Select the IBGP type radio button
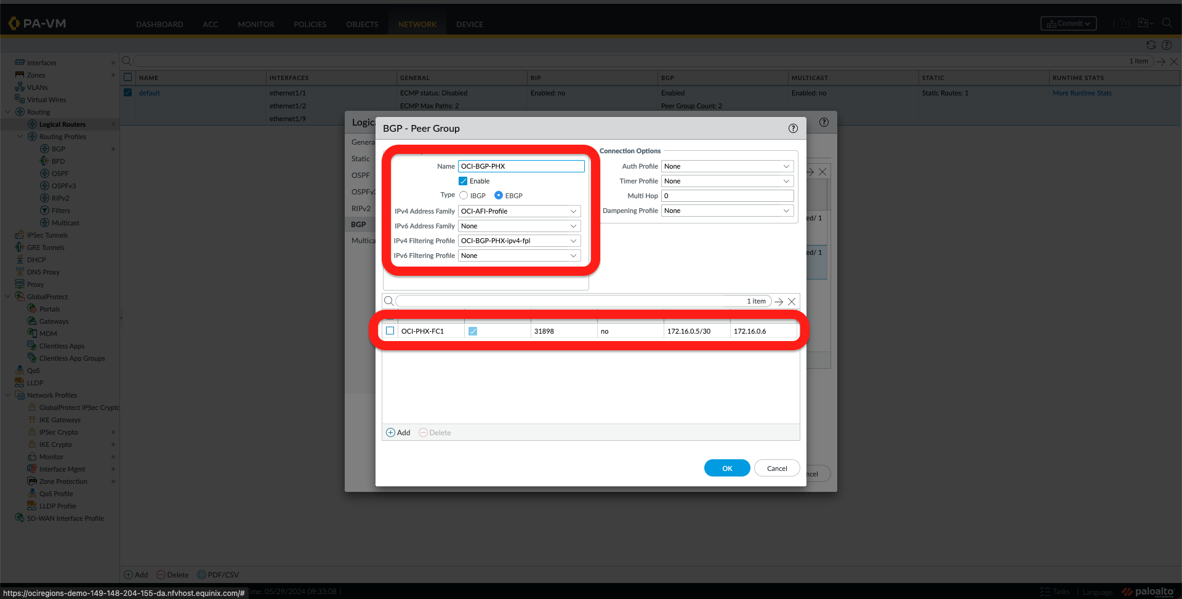 click(464, 196)
